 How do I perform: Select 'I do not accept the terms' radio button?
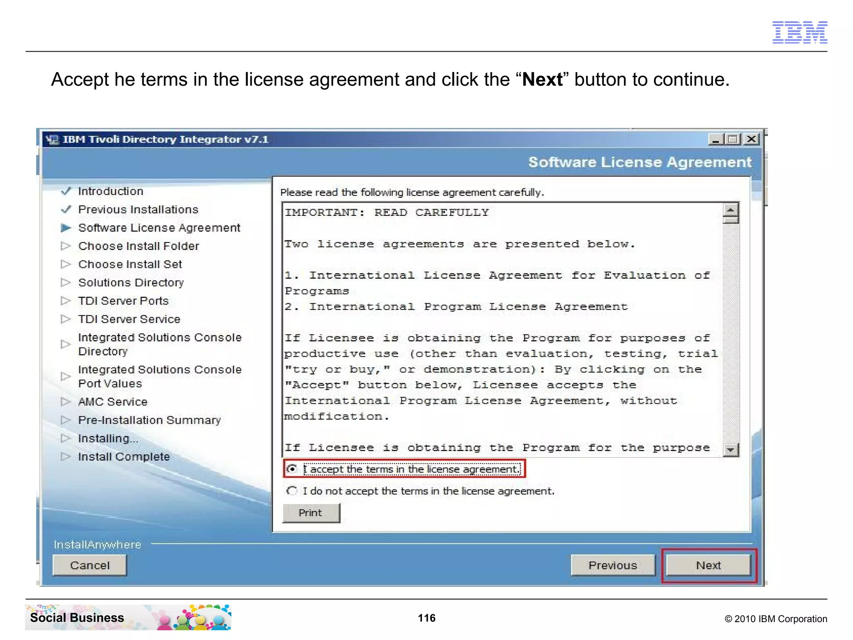click(x=292, y=491)
